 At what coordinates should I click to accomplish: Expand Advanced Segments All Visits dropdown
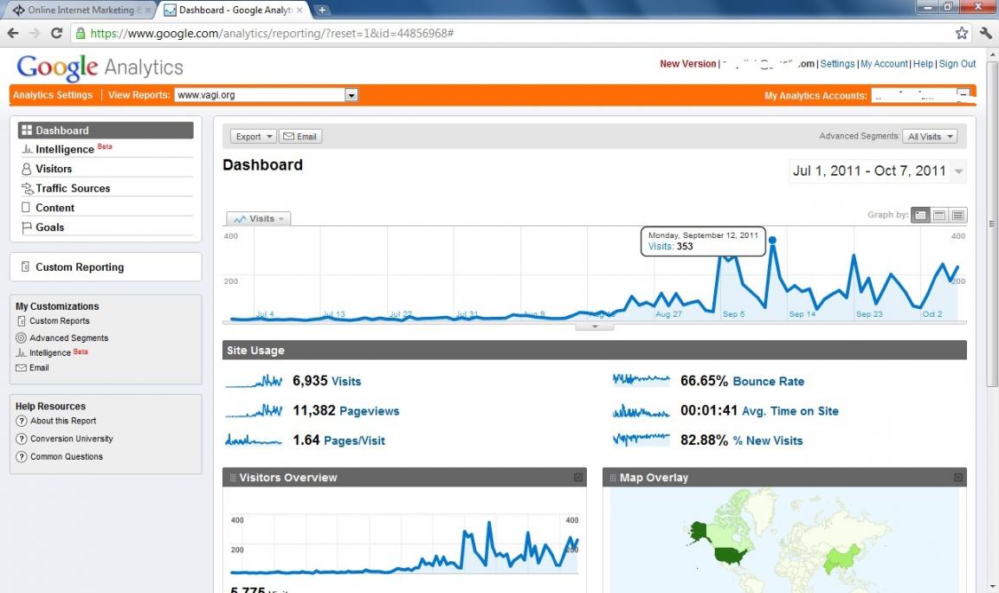[930, 136]
